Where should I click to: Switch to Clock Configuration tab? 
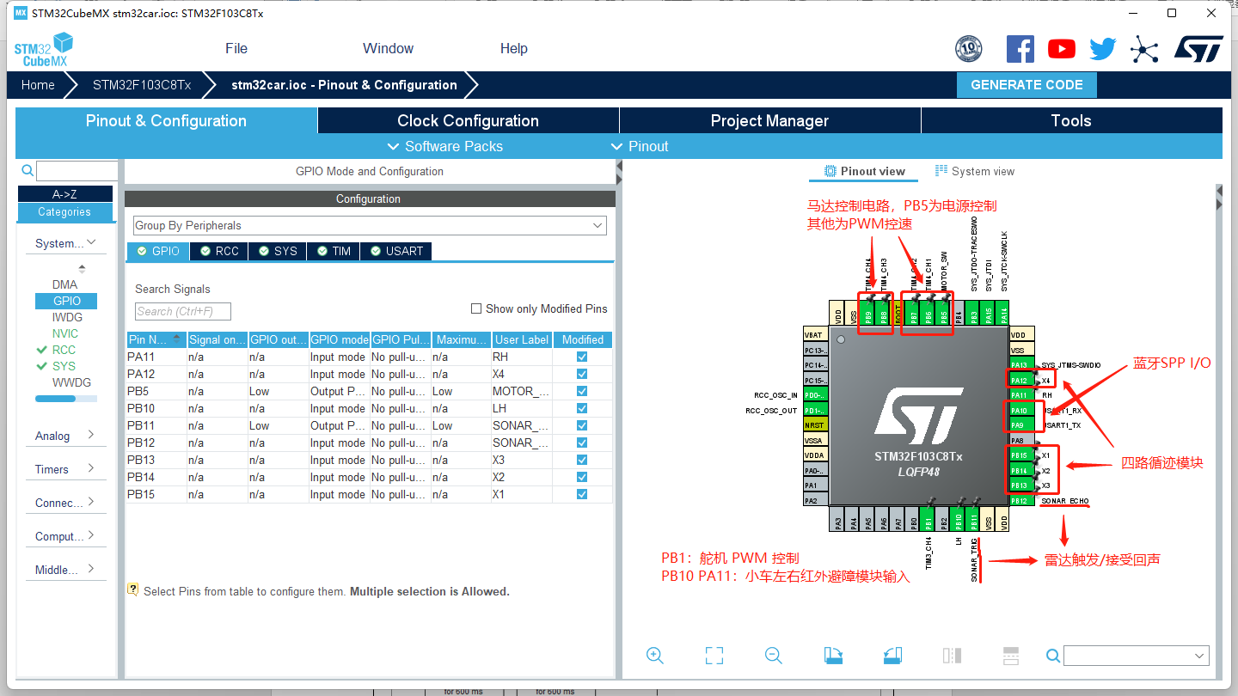468,120
